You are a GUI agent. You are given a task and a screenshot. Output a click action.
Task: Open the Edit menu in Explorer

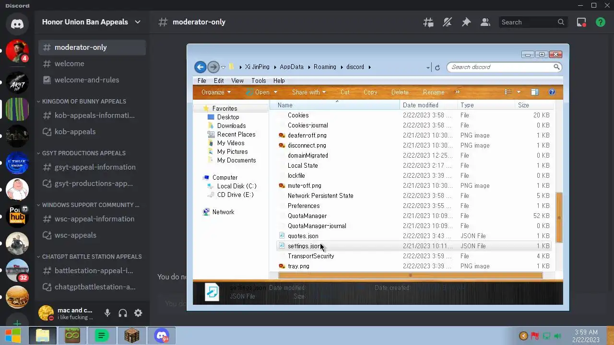[219, 80]
